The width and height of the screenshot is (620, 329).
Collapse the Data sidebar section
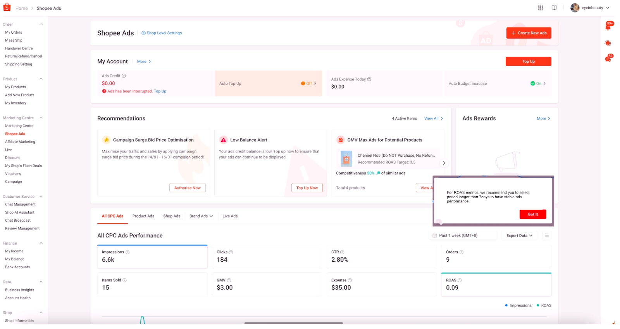(41, 281)
